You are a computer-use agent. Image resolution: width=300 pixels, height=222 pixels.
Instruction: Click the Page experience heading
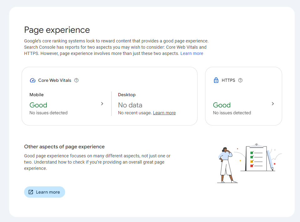coord(57,30)
